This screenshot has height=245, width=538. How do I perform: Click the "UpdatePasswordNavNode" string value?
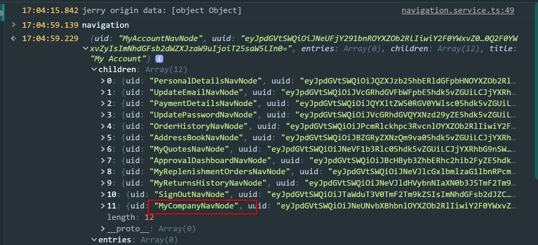[203, 115]
